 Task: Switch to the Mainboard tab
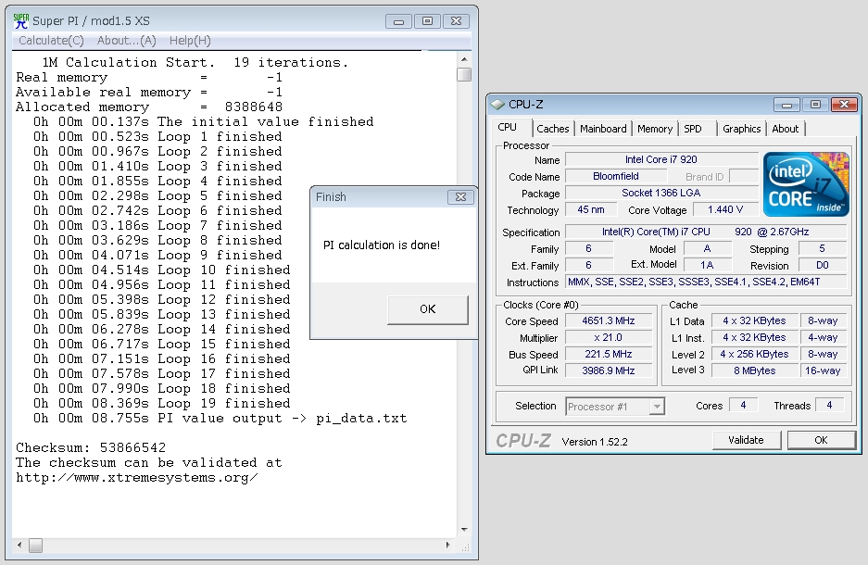point(603,129)
